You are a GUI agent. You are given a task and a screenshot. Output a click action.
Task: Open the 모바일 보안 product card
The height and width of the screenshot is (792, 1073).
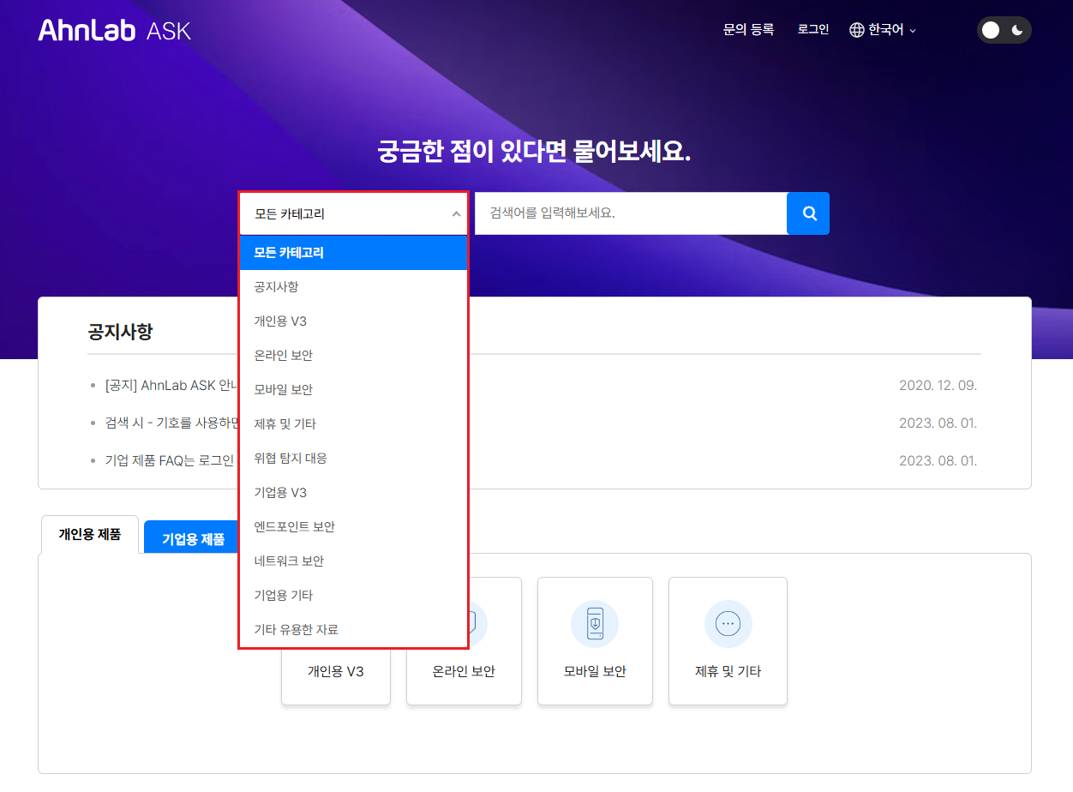point(595,641)
